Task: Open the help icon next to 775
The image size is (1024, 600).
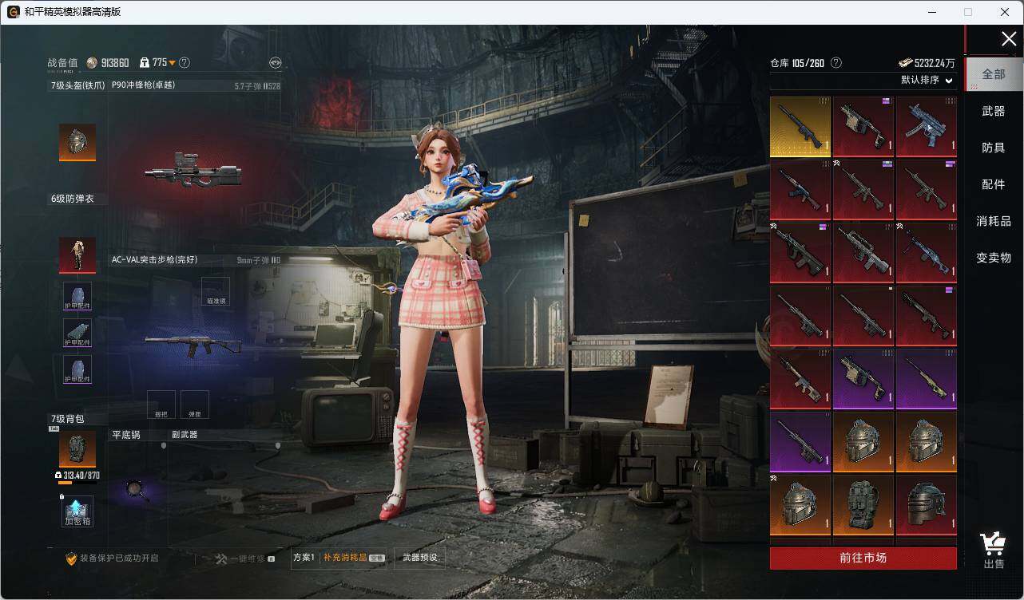Action: pos(185,63)
